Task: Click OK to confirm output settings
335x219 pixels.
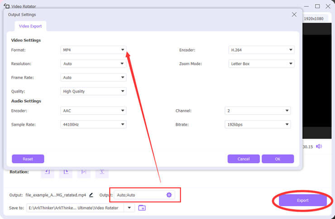Action: [278, 159]
